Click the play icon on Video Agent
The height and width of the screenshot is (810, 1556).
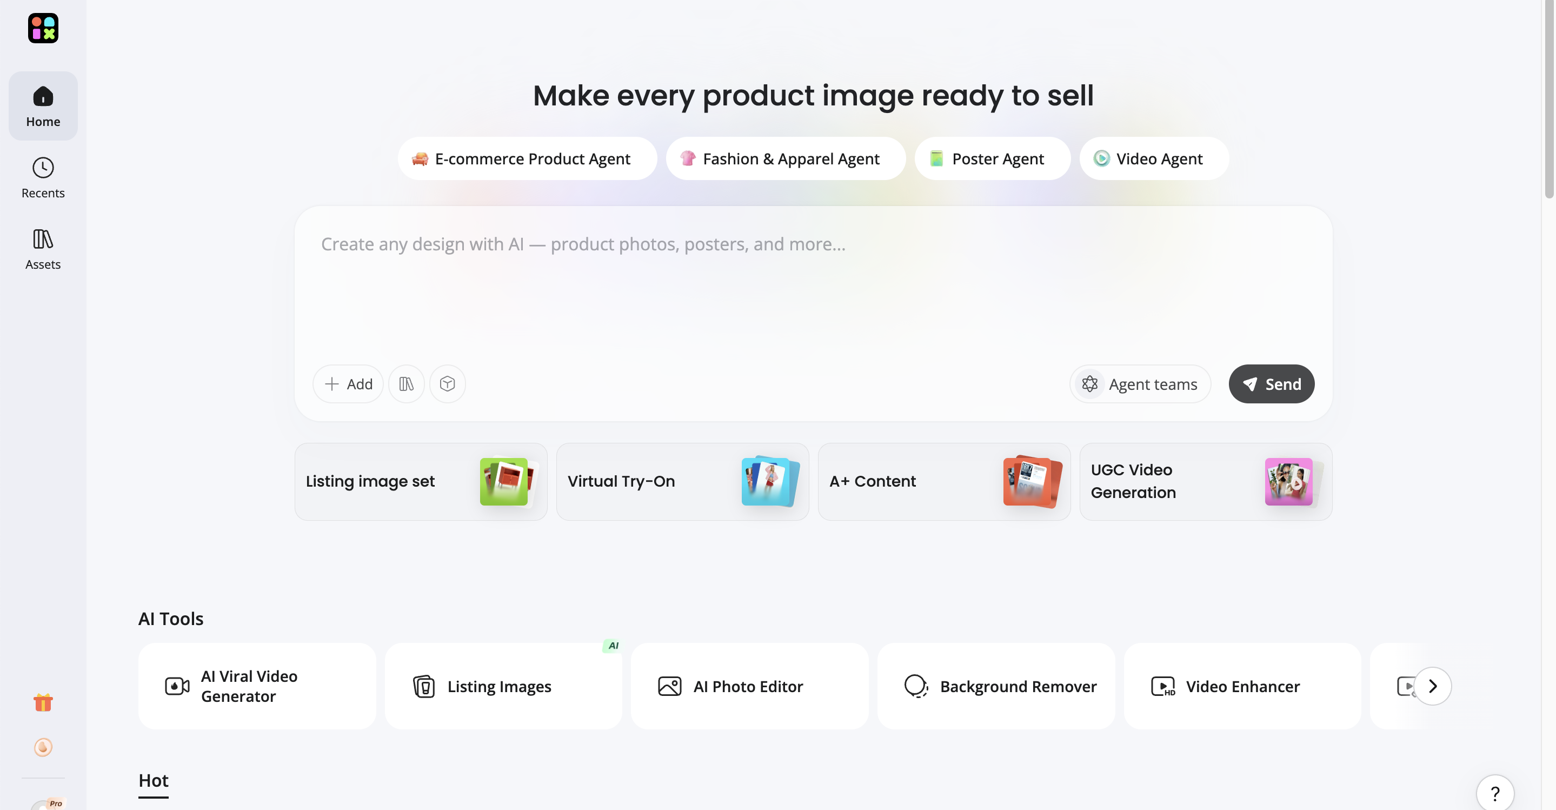tap(1101, 158)
